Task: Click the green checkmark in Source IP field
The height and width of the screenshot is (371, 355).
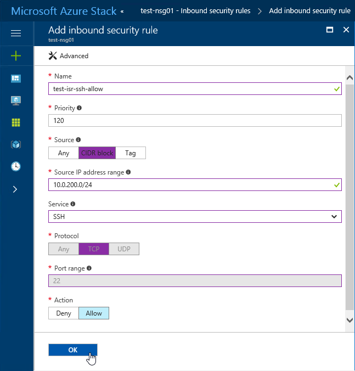Action: pos(337,185)
